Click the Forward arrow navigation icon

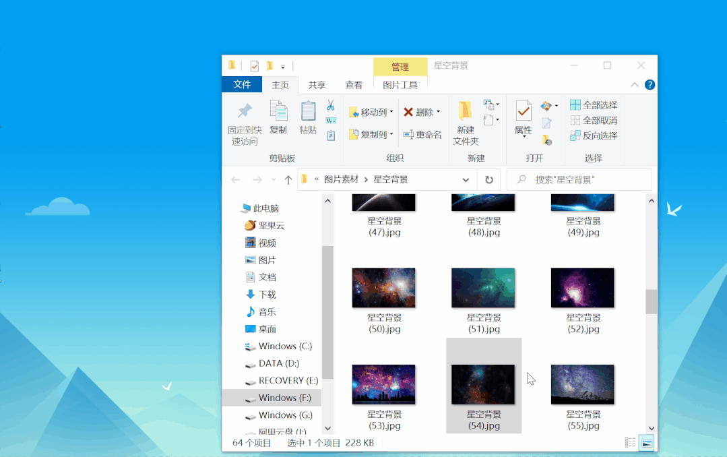click(x=257, y=180)
